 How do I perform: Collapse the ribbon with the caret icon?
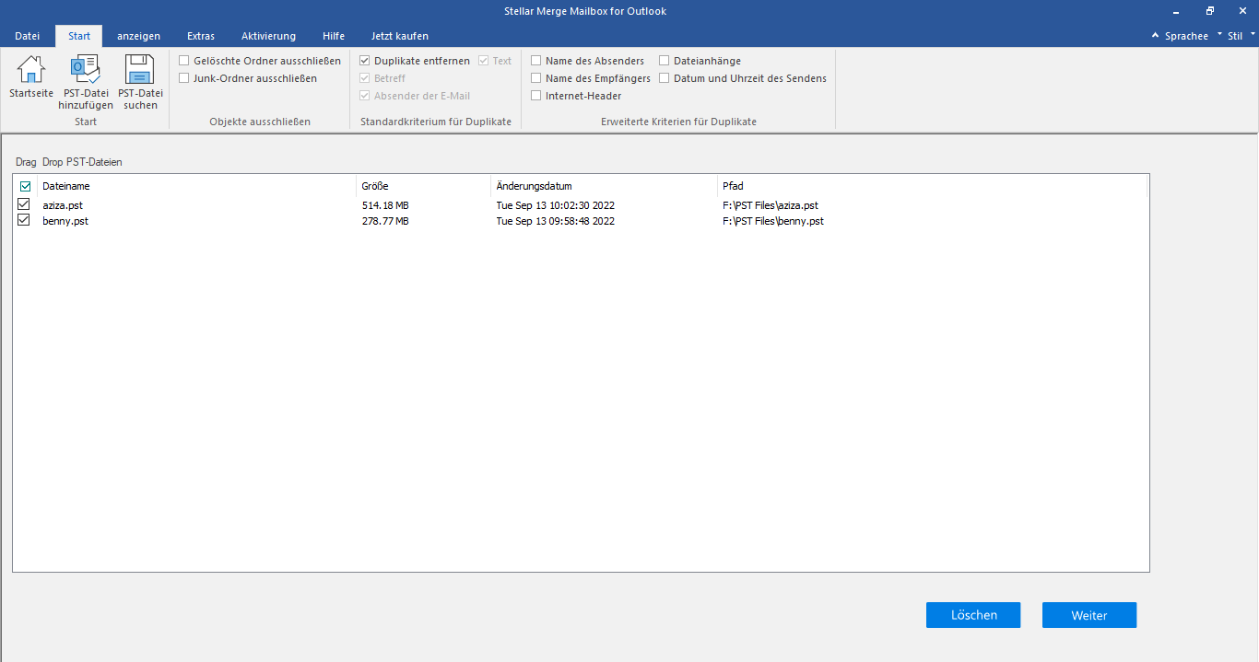pos(1156,35)
